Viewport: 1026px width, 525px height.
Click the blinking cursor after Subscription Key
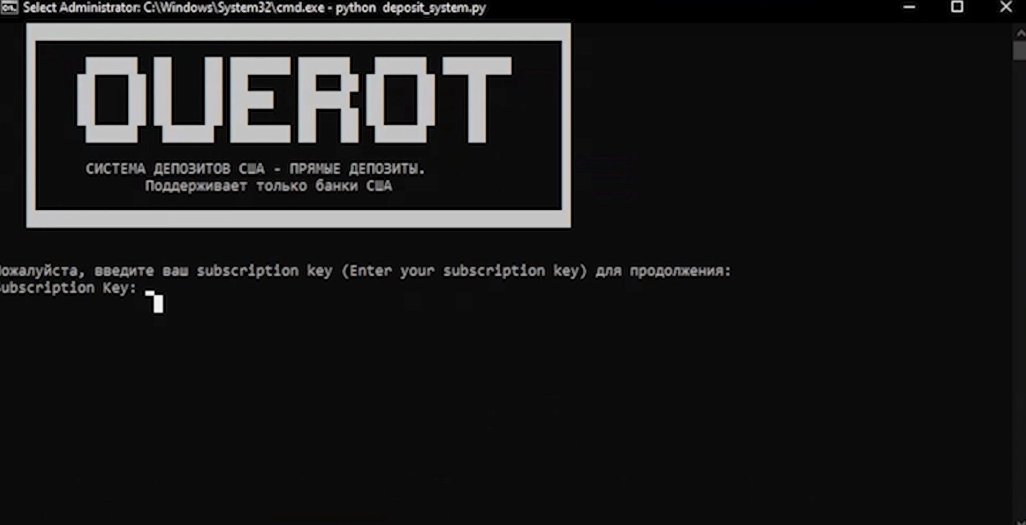[x=155, y=302]
